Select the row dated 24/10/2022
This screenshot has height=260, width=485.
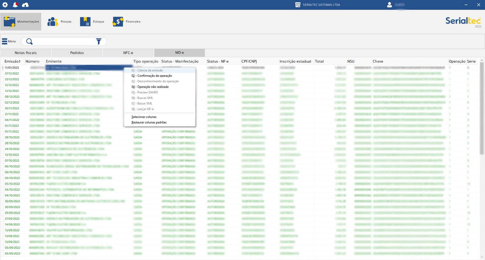point(240,149)
